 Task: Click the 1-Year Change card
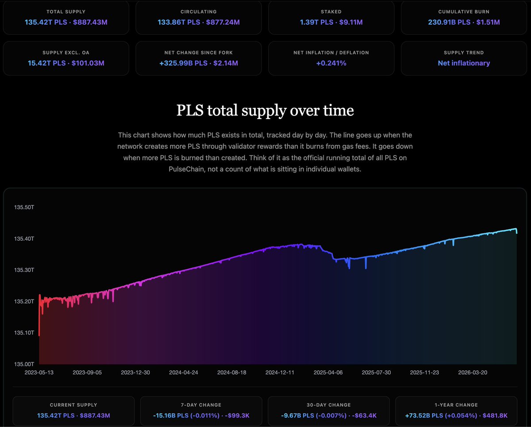pyautogui.click(x=456, y=412)
